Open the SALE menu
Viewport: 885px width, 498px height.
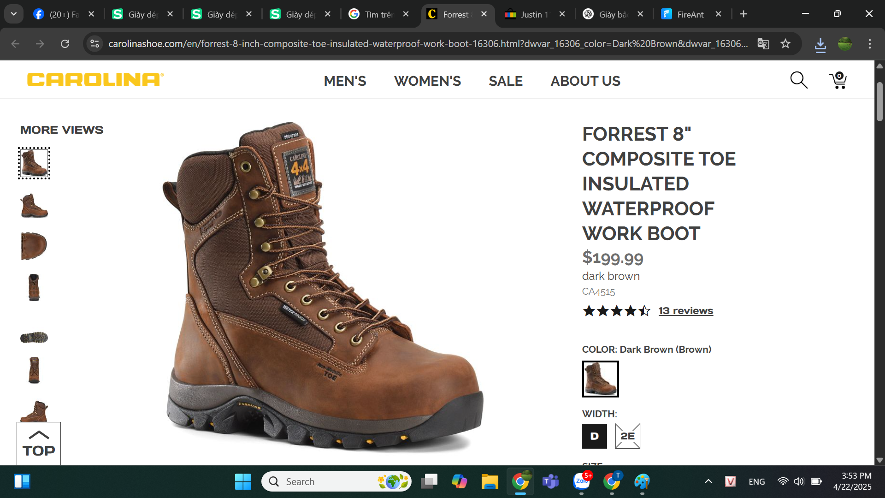(506, 81)
